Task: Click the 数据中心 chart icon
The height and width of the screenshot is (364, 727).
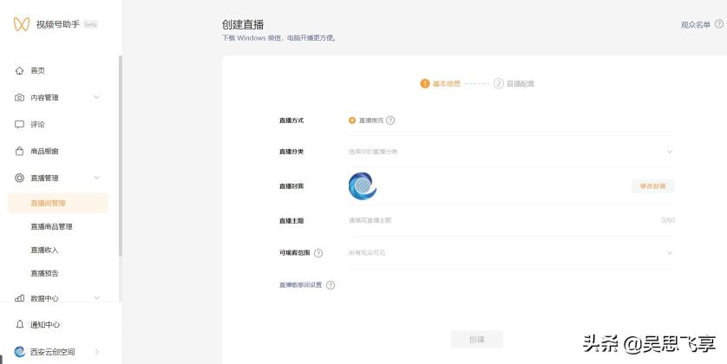Action: coord(19,298)
